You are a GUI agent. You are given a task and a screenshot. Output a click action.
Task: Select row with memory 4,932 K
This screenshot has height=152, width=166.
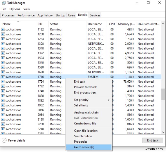coord(81,53)
